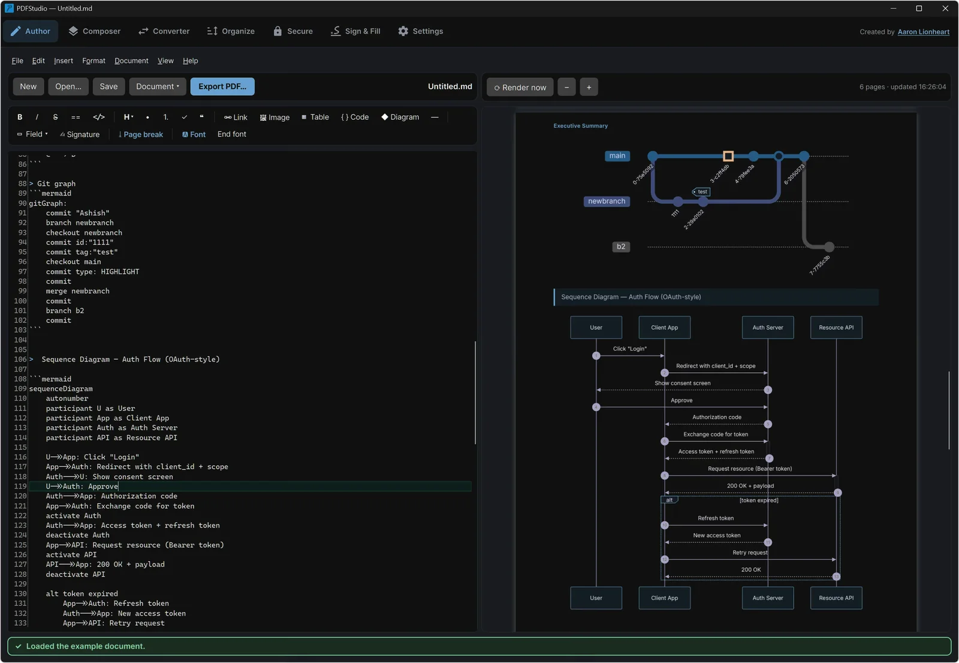
Task: Insert a table
Action: click(x=315, y=117)
